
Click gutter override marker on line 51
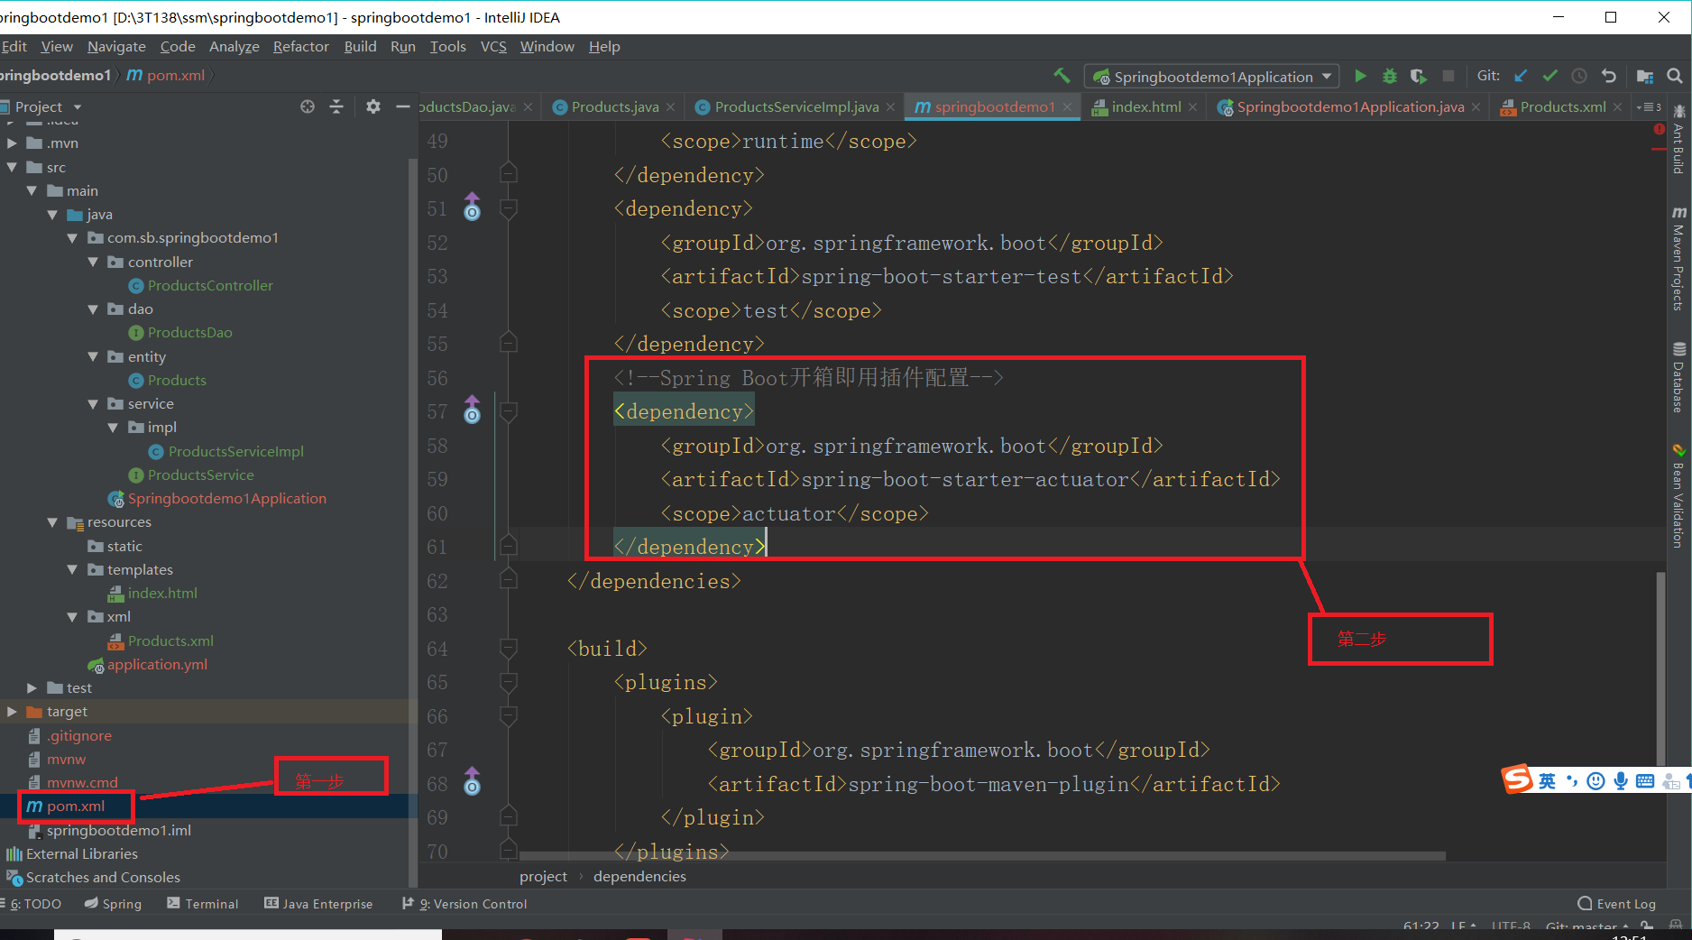coord(472,207)
